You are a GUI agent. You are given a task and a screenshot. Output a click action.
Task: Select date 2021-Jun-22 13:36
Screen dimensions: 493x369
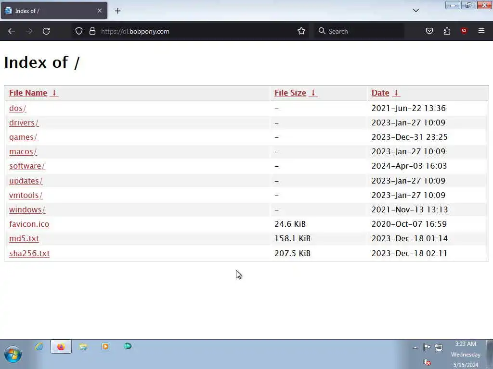pyautogui.click(x=408, y=108)
